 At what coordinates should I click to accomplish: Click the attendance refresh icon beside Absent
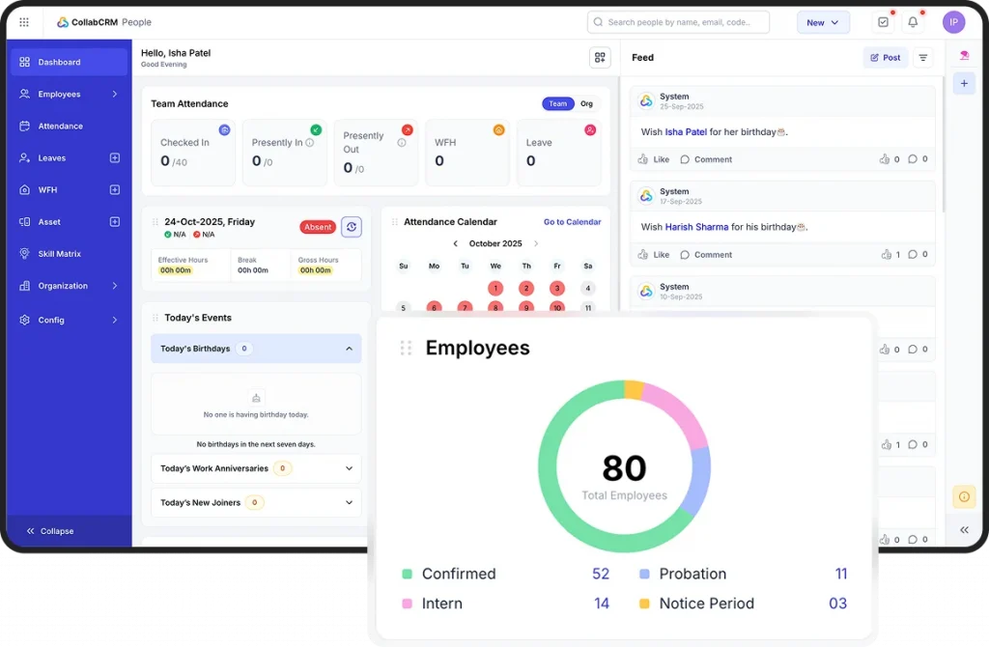352,227
